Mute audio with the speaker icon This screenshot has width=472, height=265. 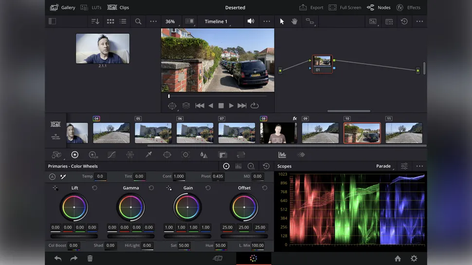(251, 21)
